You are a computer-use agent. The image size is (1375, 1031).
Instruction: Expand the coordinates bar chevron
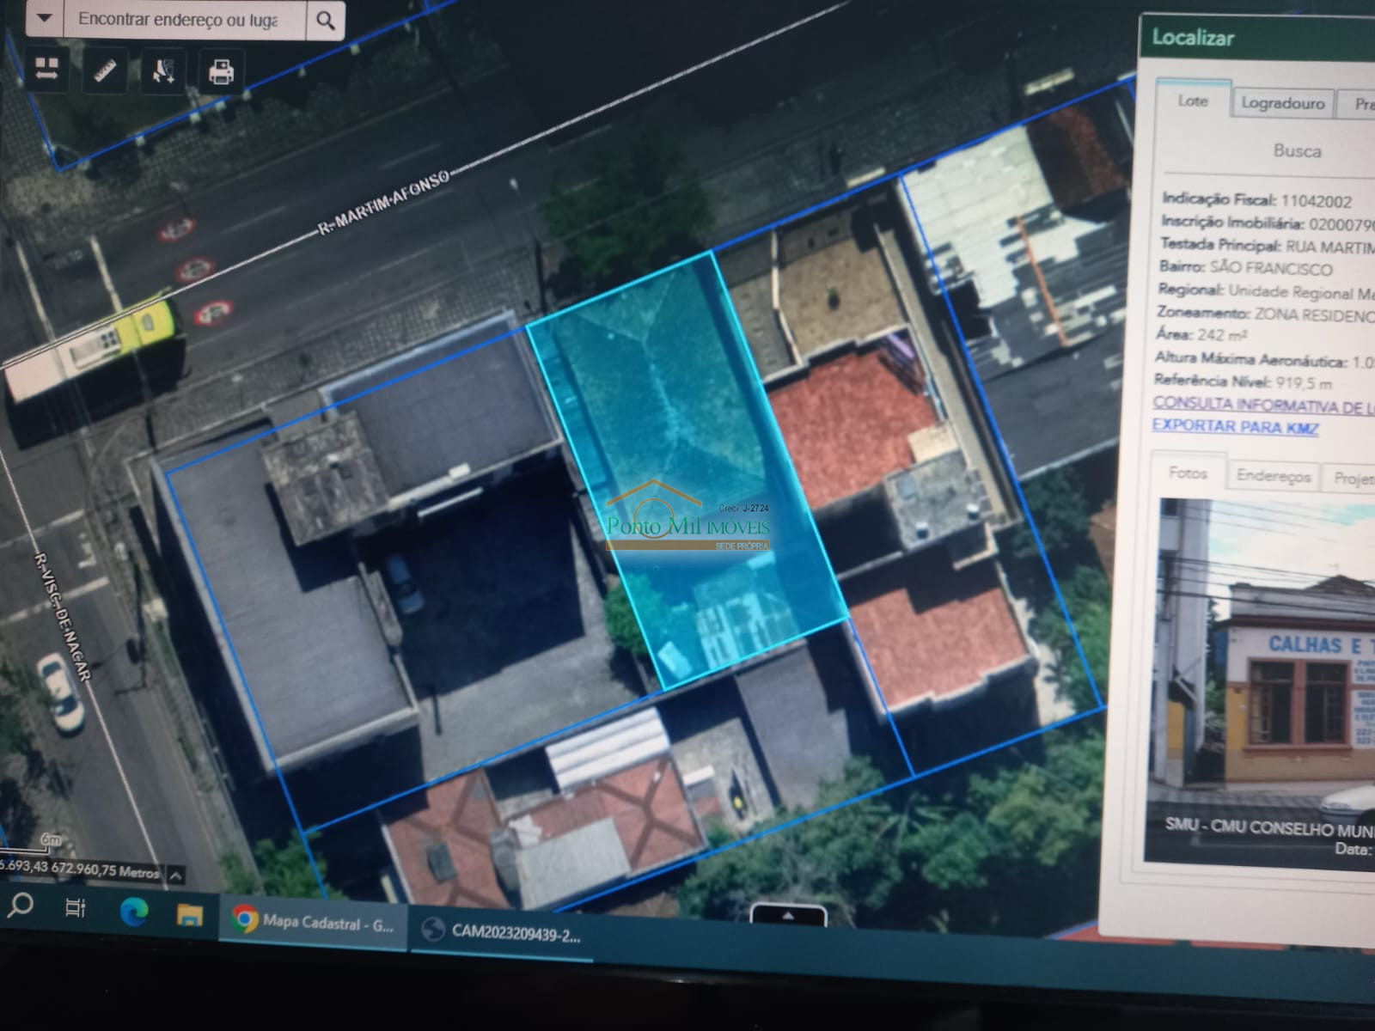click(175, 875)
